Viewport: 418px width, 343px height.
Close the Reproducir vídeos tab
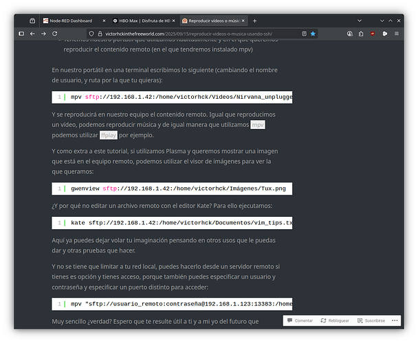(243, 21)
